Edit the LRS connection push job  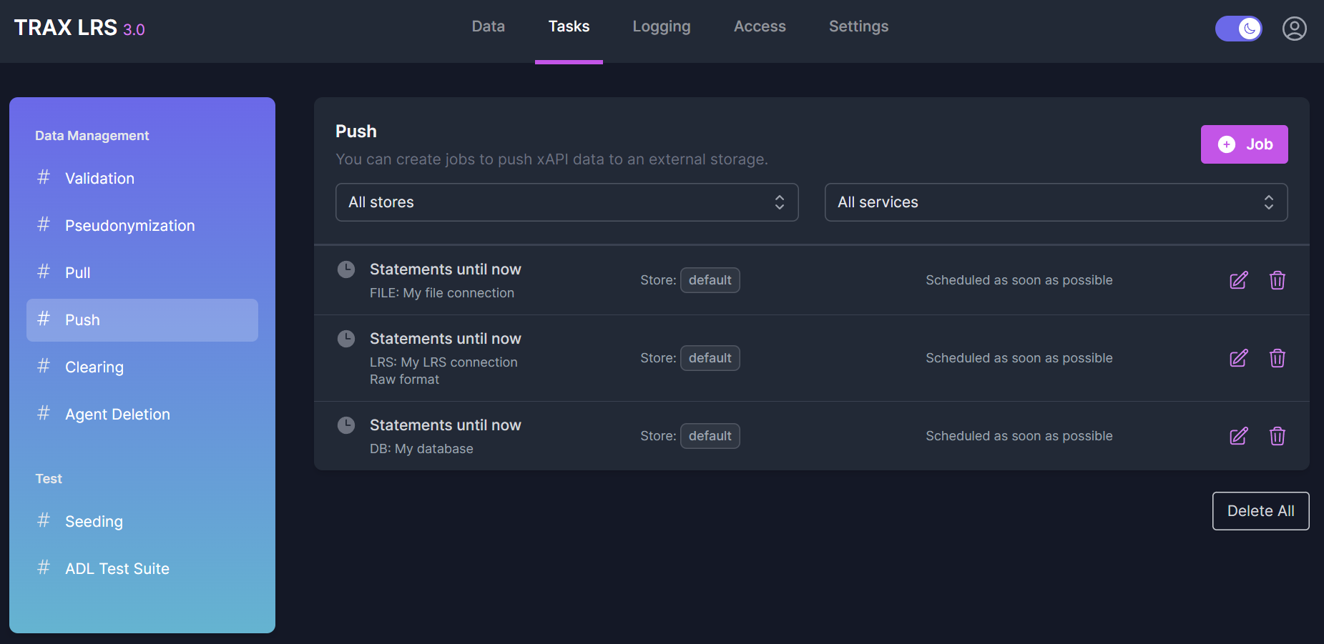(1238, 358)
